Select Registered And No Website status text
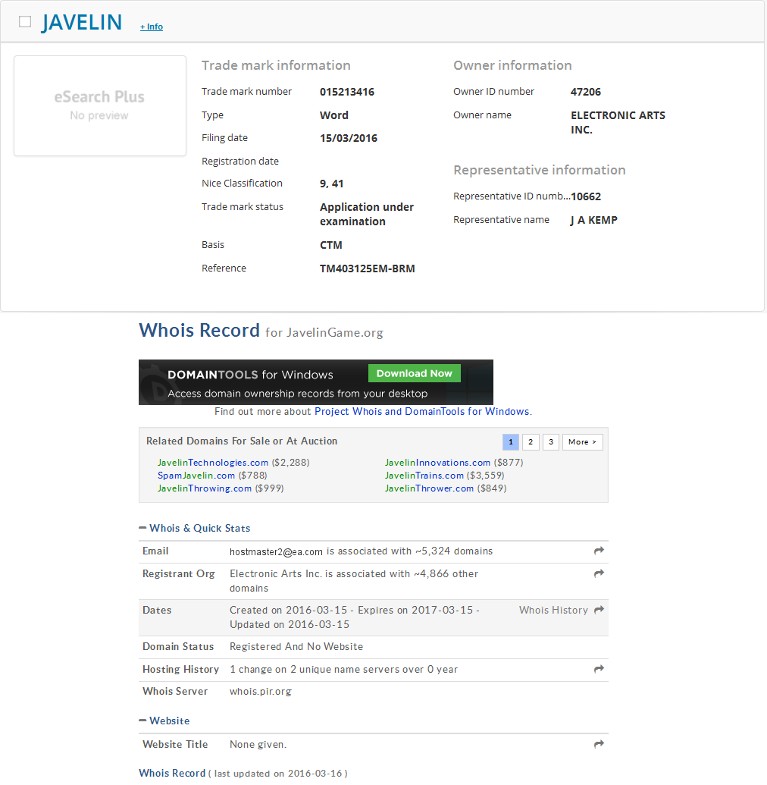Image resolution: width=767 pixels, height=785 pixels. [296, 647]
